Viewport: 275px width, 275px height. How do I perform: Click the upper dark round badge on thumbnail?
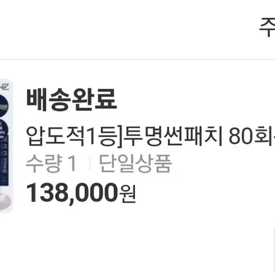point(4,106)
